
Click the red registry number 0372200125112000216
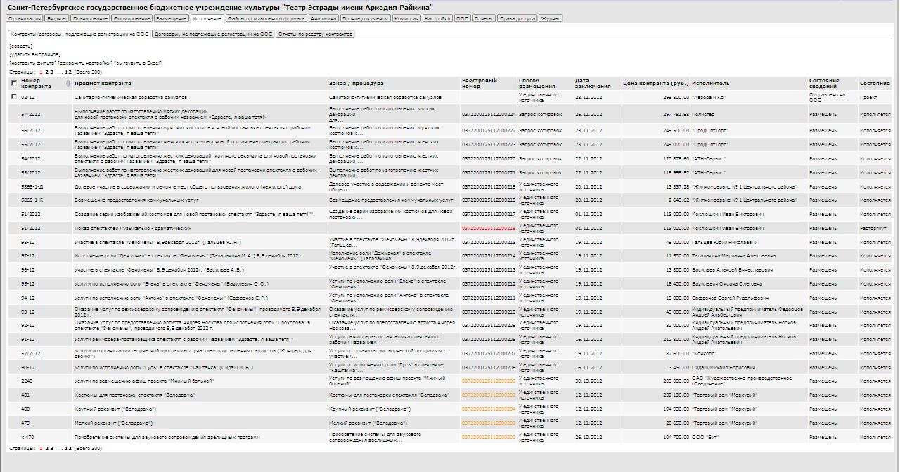(x=489, y=229)
